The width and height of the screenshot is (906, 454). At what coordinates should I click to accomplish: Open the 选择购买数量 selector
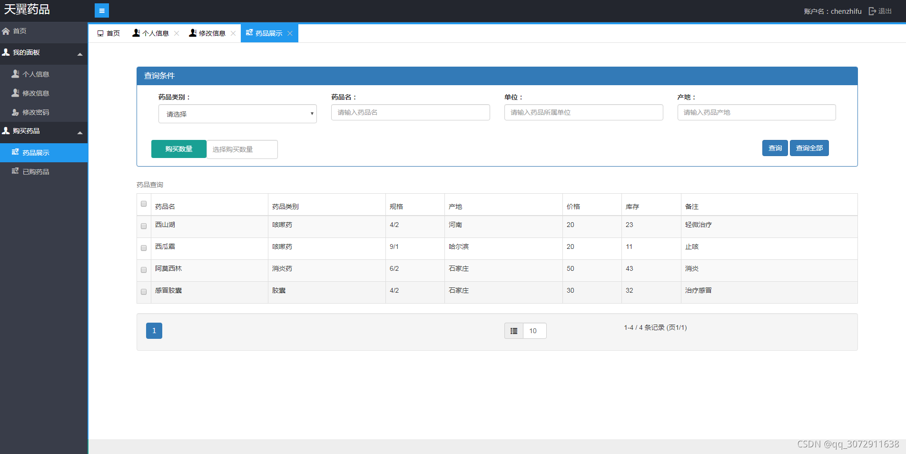coord(242,149)
